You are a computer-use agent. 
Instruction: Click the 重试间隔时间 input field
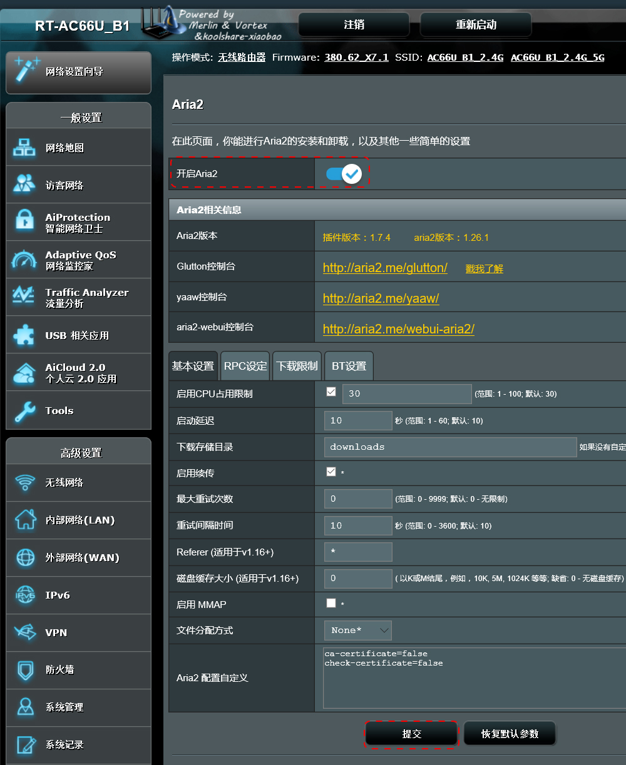tap(358, 525)
